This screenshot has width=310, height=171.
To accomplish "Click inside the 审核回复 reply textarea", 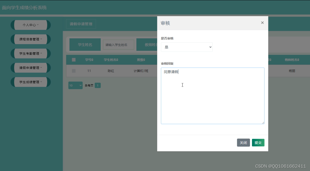I will click(212, 96).
